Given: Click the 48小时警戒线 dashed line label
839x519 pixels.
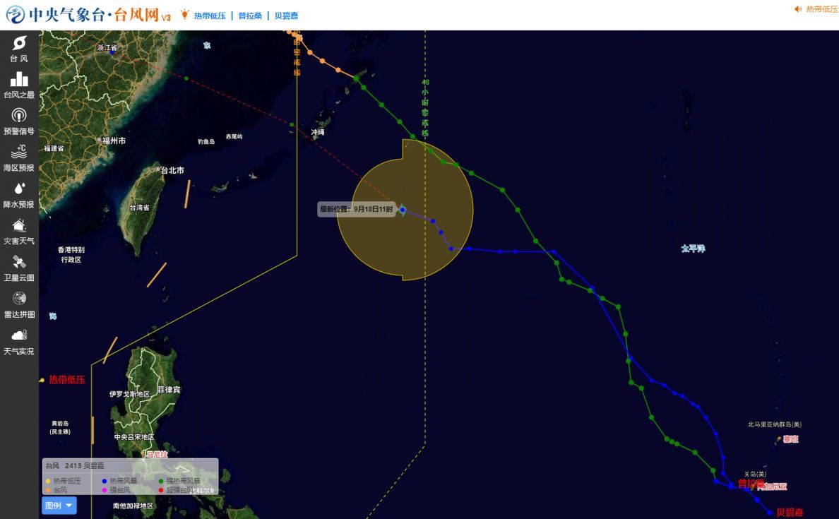Looking at the screenshot, I should [425, 107].
